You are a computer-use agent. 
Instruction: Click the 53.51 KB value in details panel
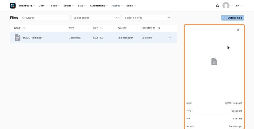tap(237, 119)
